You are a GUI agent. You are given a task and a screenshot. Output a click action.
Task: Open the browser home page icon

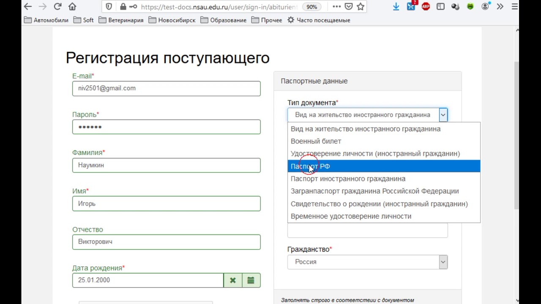pos(72,6)
